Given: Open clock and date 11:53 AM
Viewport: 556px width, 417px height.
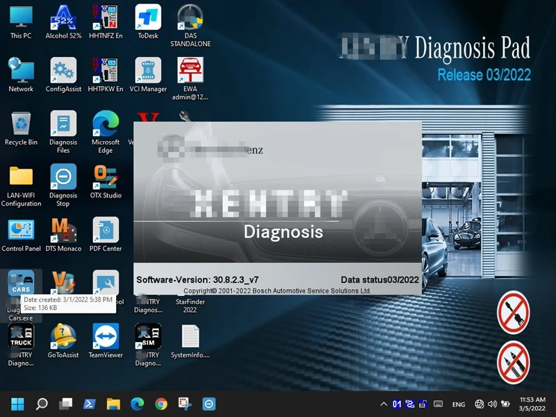Looking at the screenshot, I should (532, 404).
